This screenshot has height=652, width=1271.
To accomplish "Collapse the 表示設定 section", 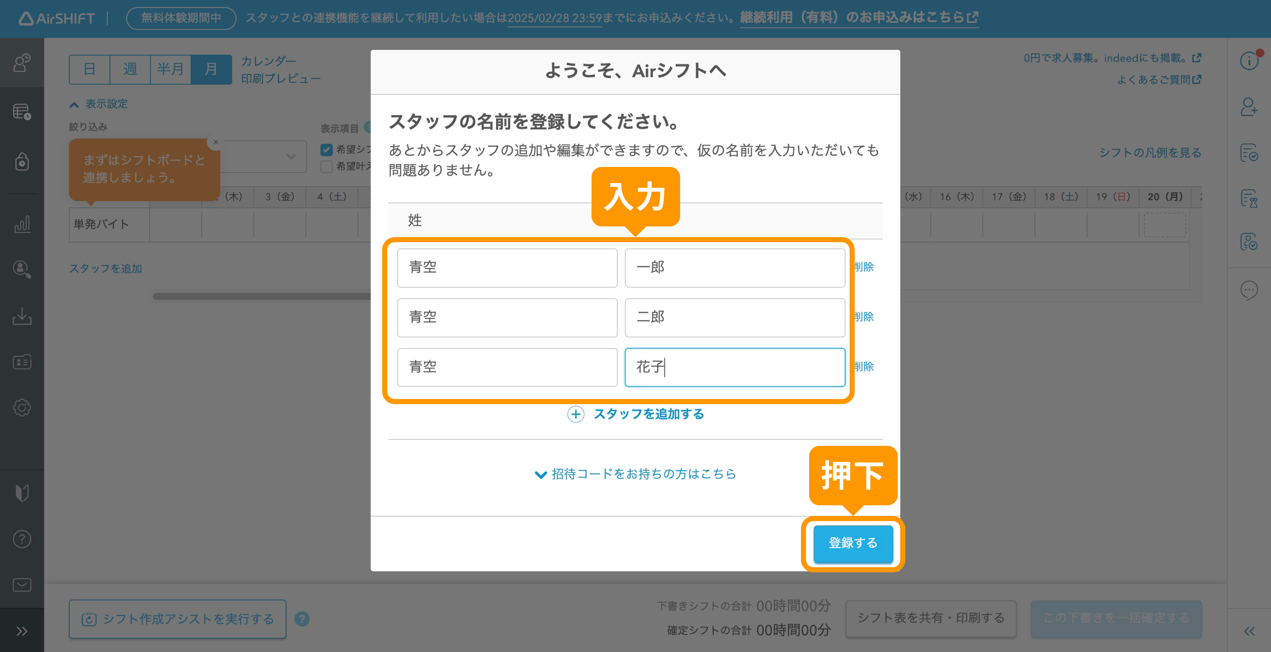I will (99, 104).
